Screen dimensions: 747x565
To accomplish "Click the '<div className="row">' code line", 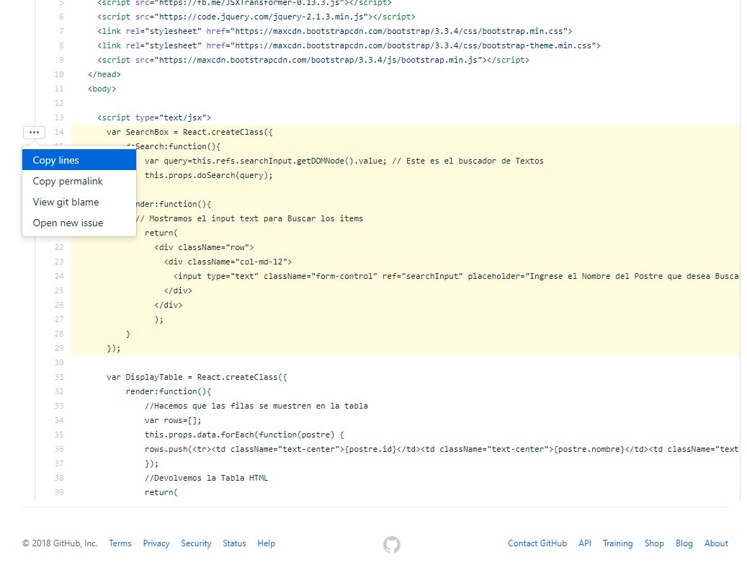I will pos(204,247).
